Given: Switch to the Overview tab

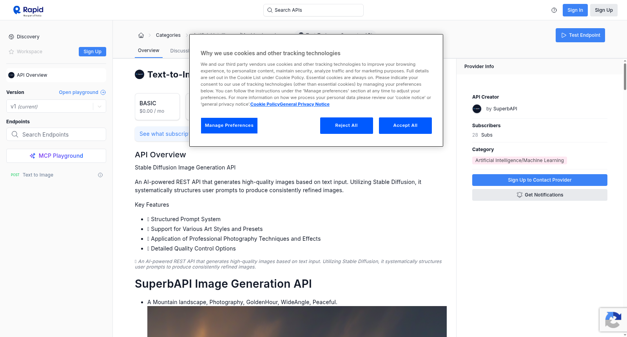Looking at the screenshot, I should (149, 50).
